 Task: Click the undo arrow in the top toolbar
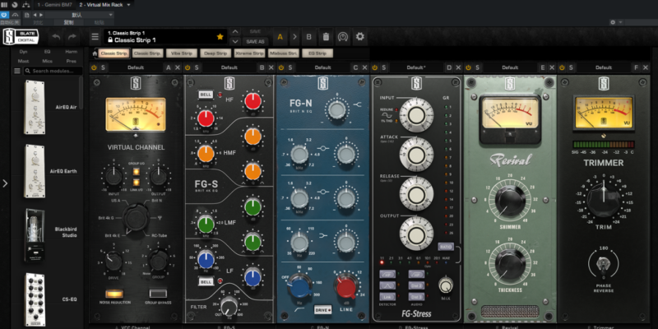(x=56, y=37)
